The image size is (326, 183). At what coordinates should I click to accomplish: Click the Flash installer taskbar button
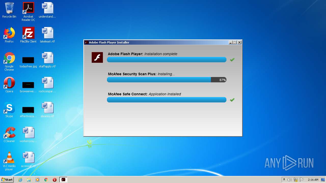(63, 180)
